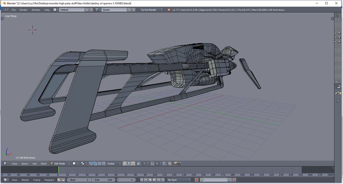Click the viewport shading sphere icon

(74, 164)
